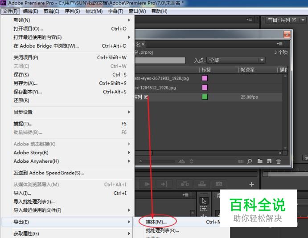The height and width of the screenshot is (238, 308).
Task: Click the Extract button icon
Action: (202, 184)
